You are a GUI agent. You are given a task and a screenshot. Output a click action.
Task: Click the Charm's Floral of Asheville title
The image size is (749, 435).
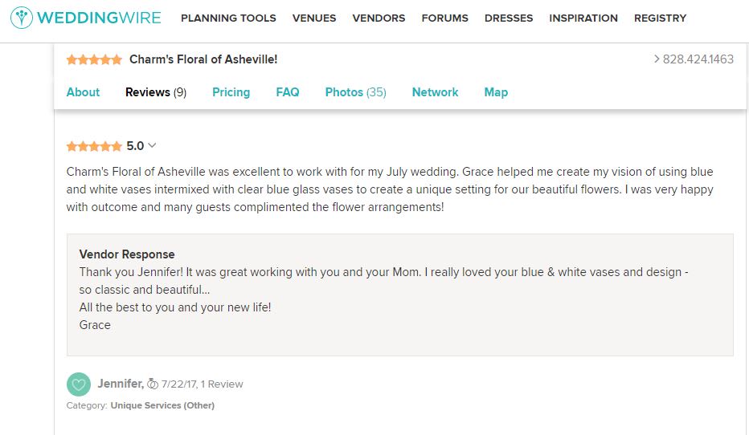[203, 59]
